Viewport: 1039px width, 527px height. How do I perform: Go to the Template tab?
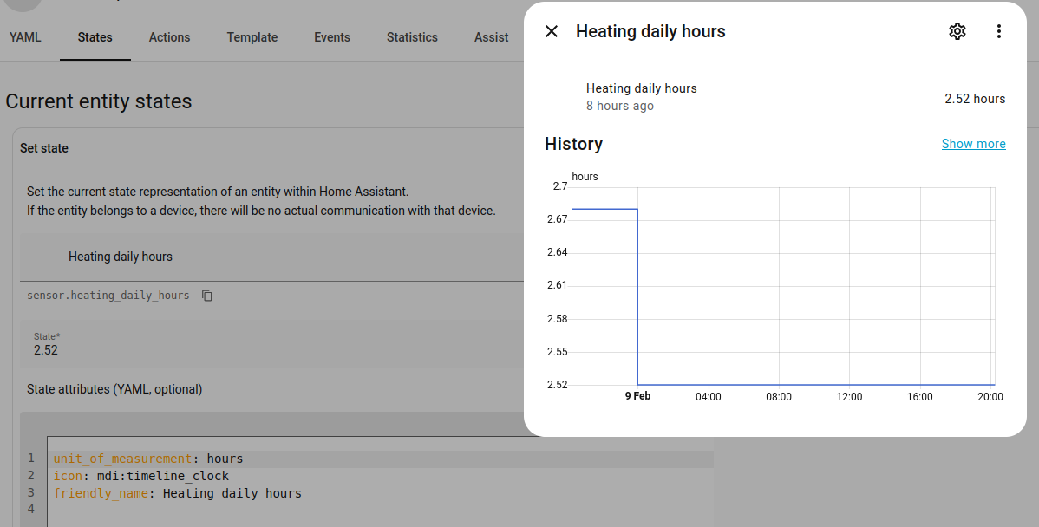(x=252, y=37)
